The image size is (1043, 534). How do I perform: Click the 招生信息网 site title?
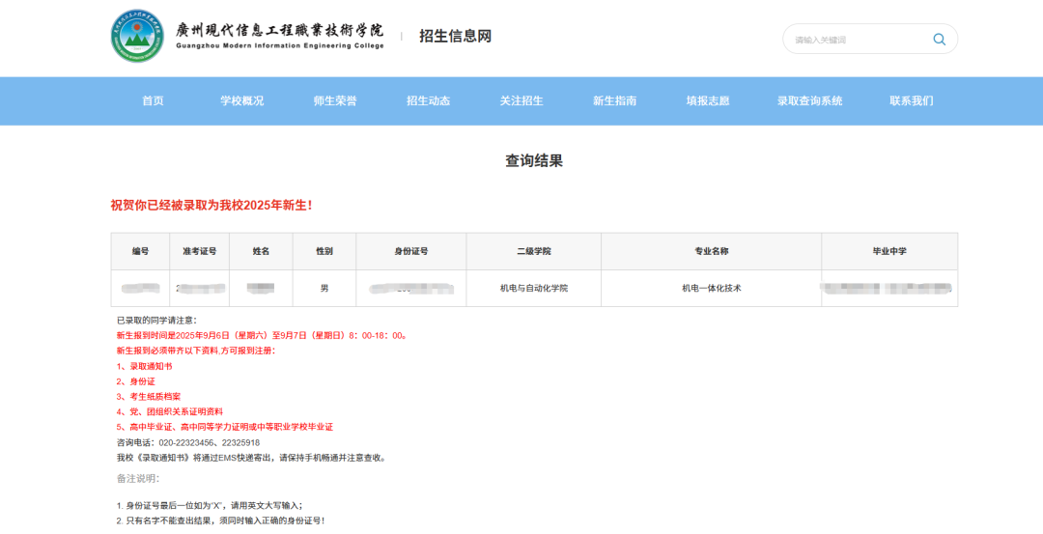(x=456, y=36)
